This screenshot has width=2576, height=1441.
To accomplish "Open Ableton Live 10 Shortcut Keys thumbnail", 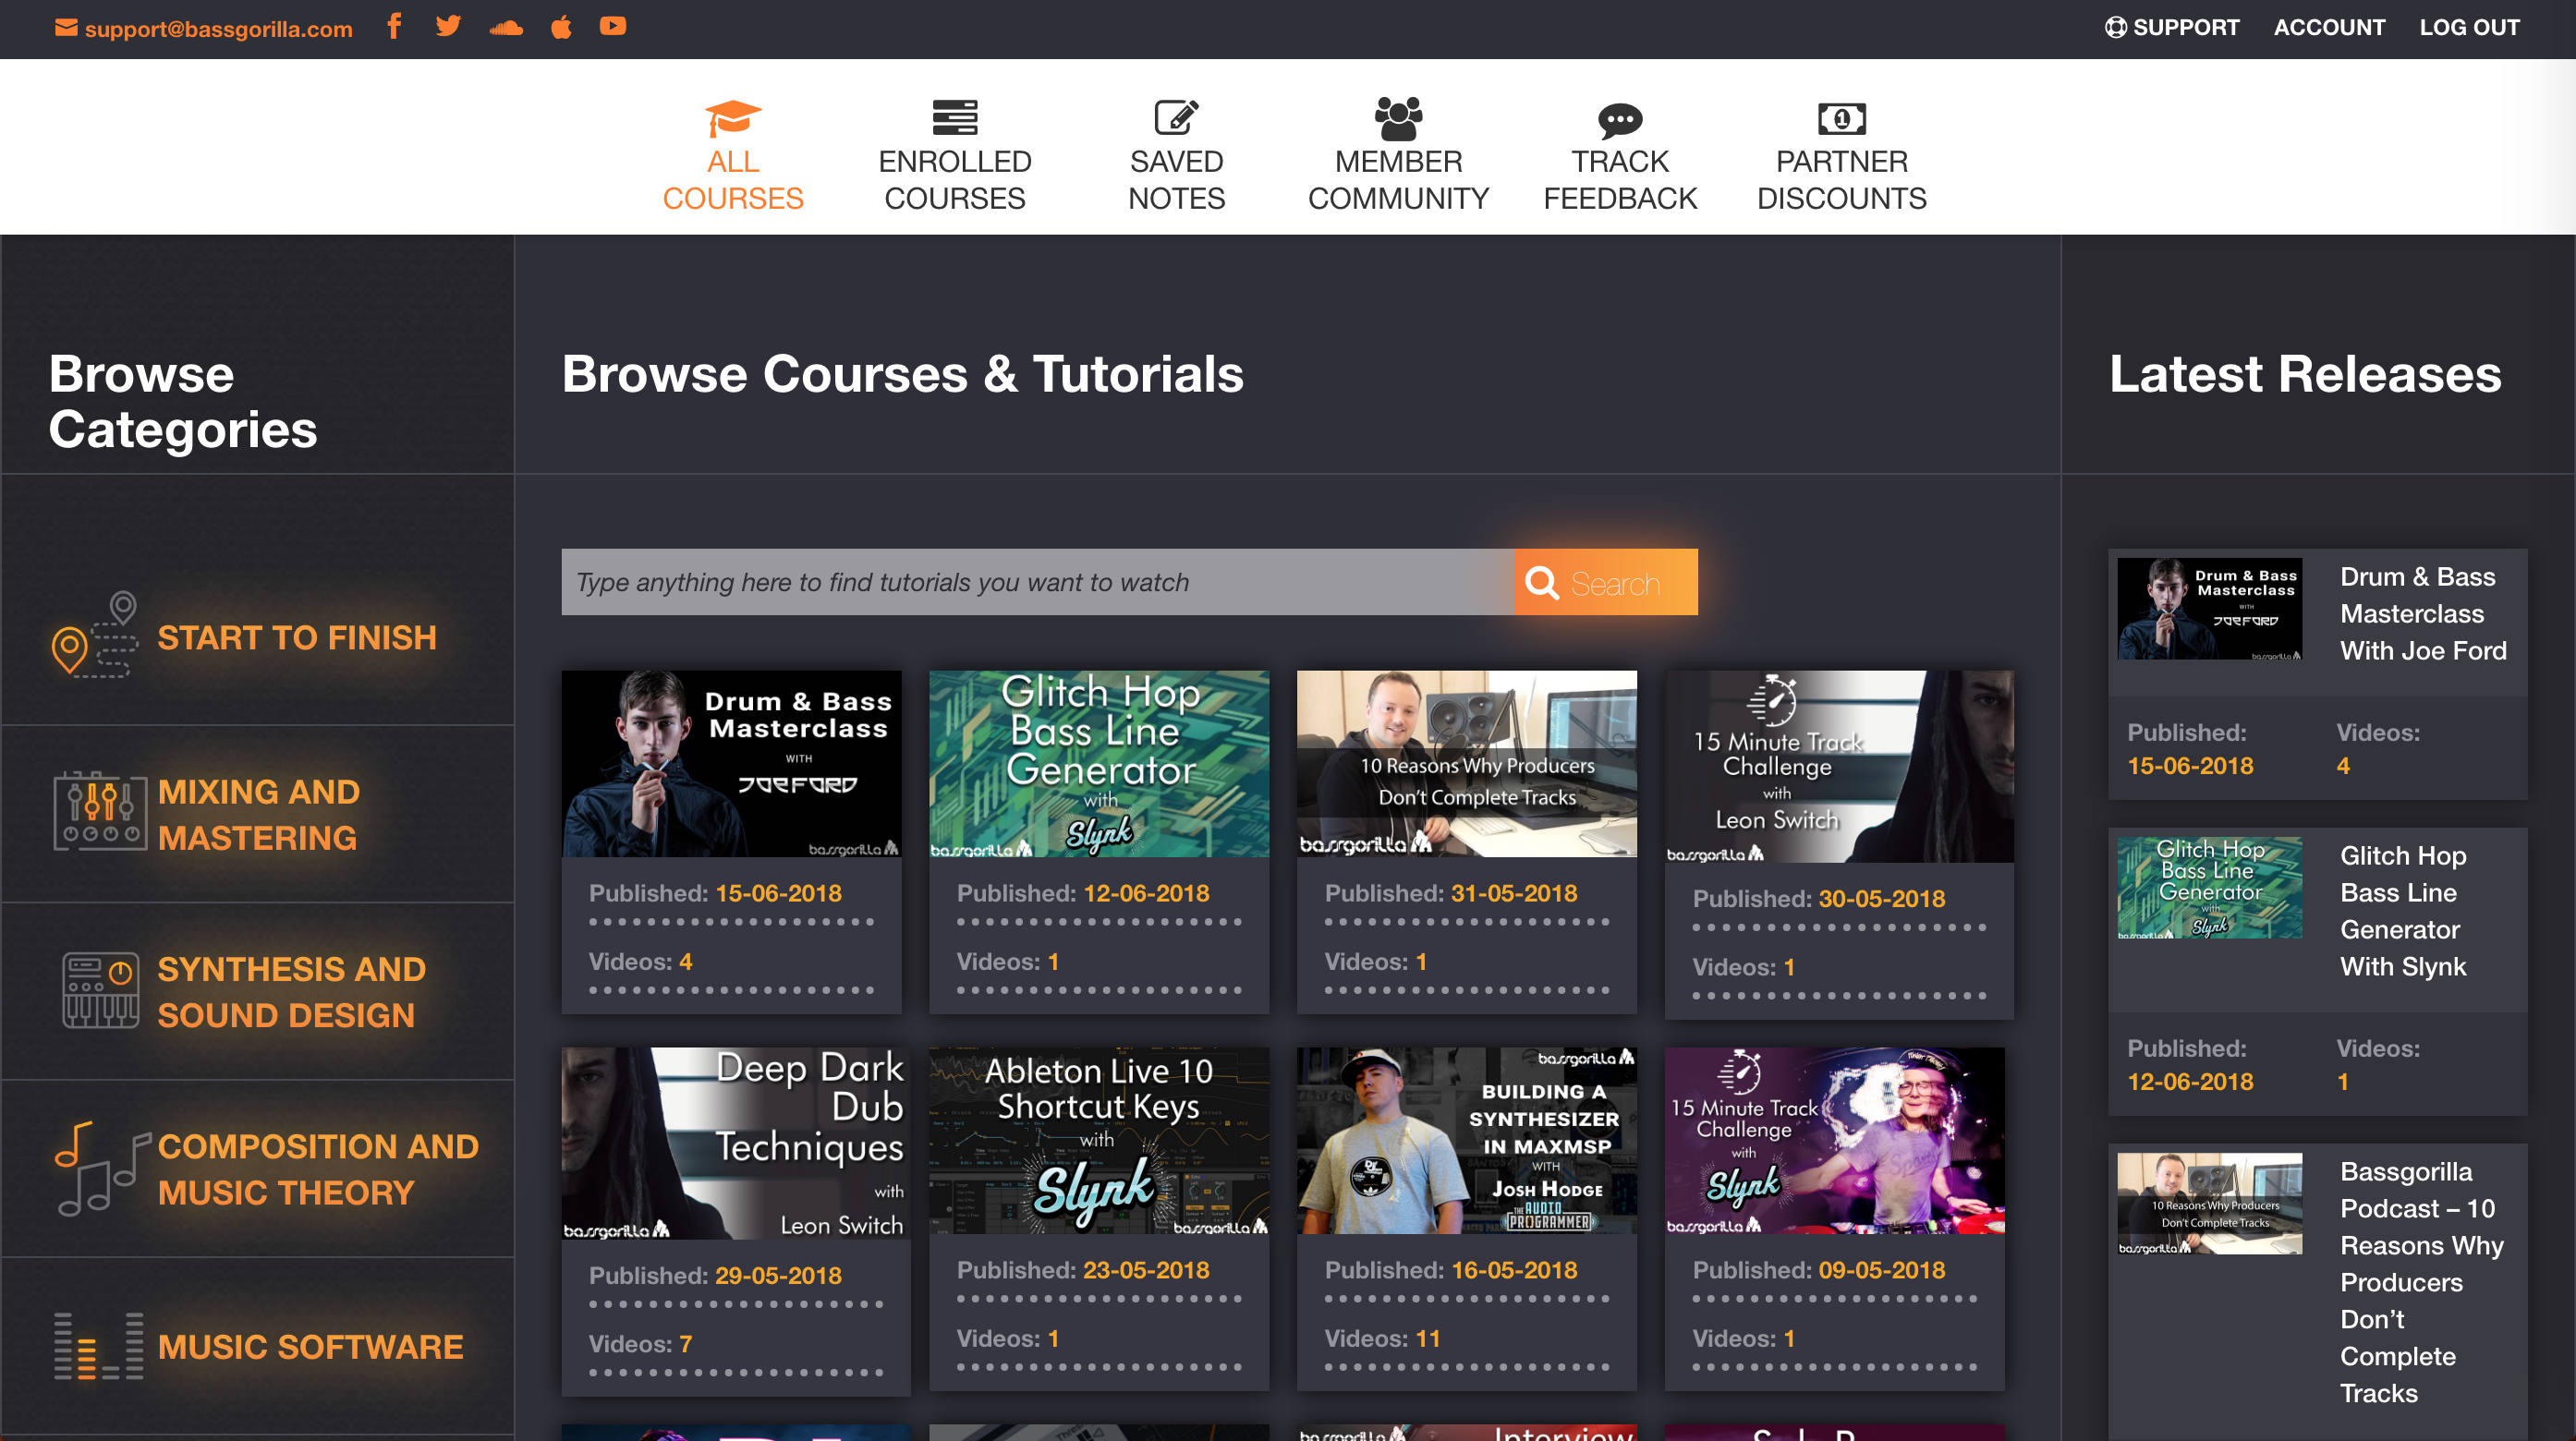I will 1099,1141.
